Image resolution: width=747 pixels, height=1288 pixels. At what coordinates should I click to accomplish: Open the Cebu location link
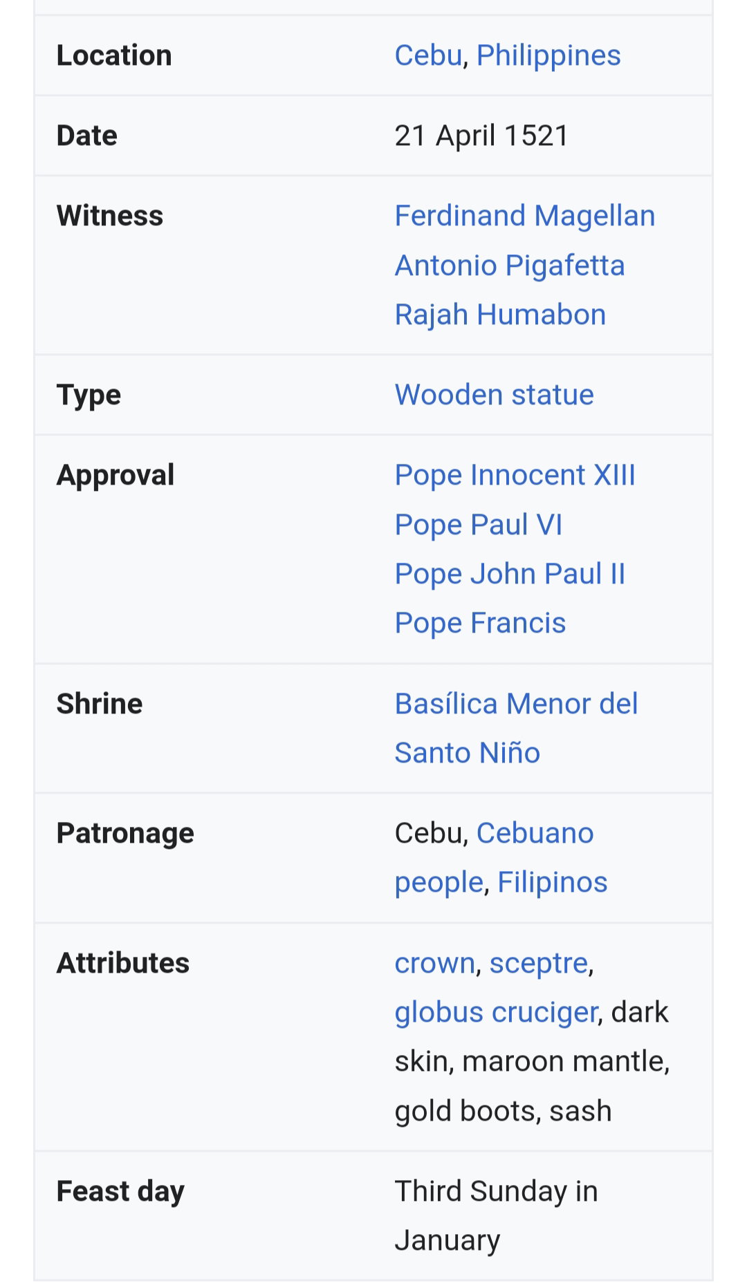point(428,55)
